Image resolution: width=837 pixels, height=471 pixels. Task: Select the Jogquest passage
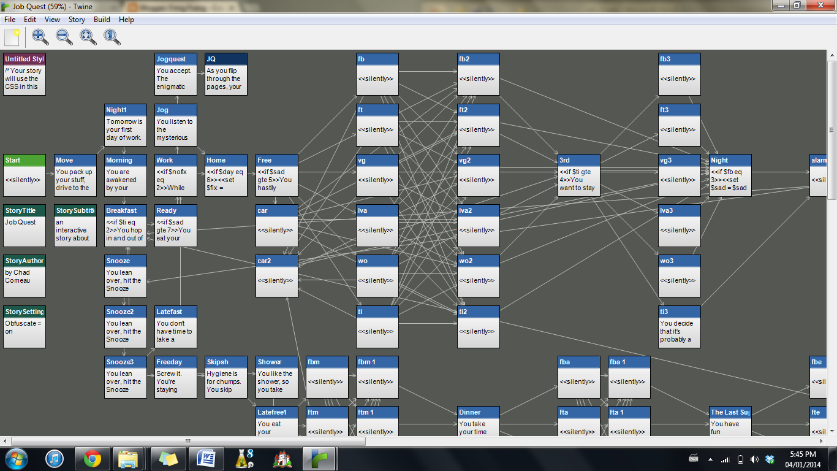tap(176, 74)
